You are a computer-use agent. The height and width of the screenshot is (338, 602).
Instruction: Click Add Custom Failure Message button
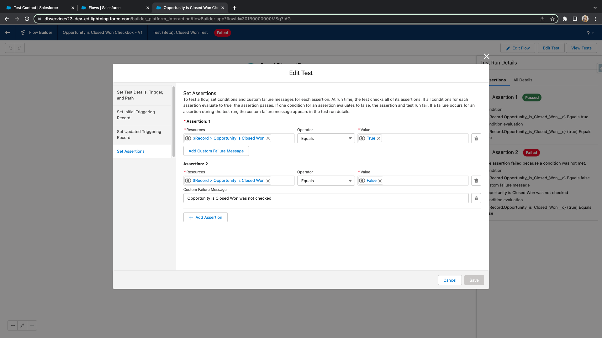(216, 151)
